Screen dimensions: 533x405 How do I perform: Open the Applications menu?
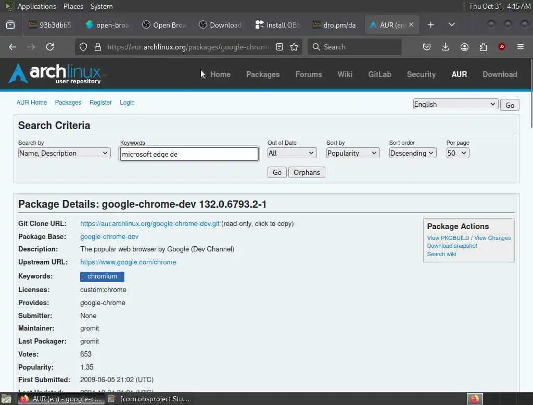(x=37, y=6)
